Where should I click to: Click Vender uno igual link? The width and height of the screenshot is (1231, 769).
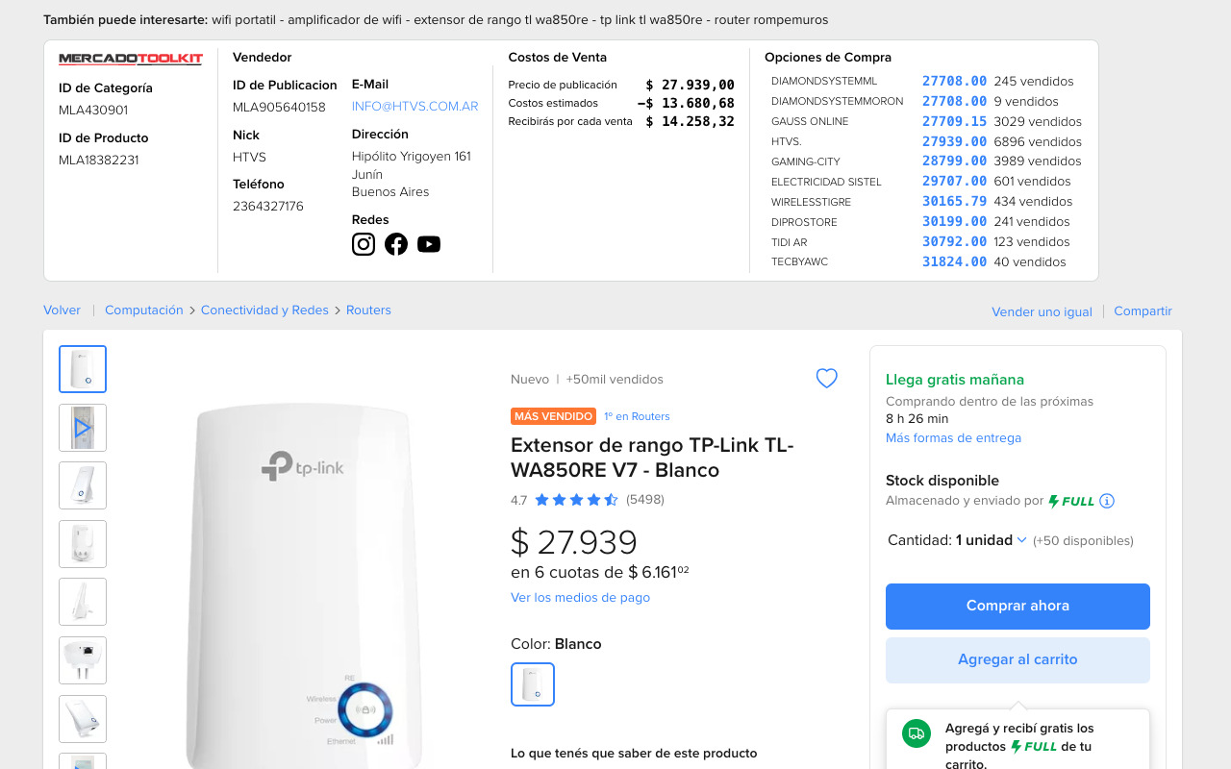click(1042, 311)
